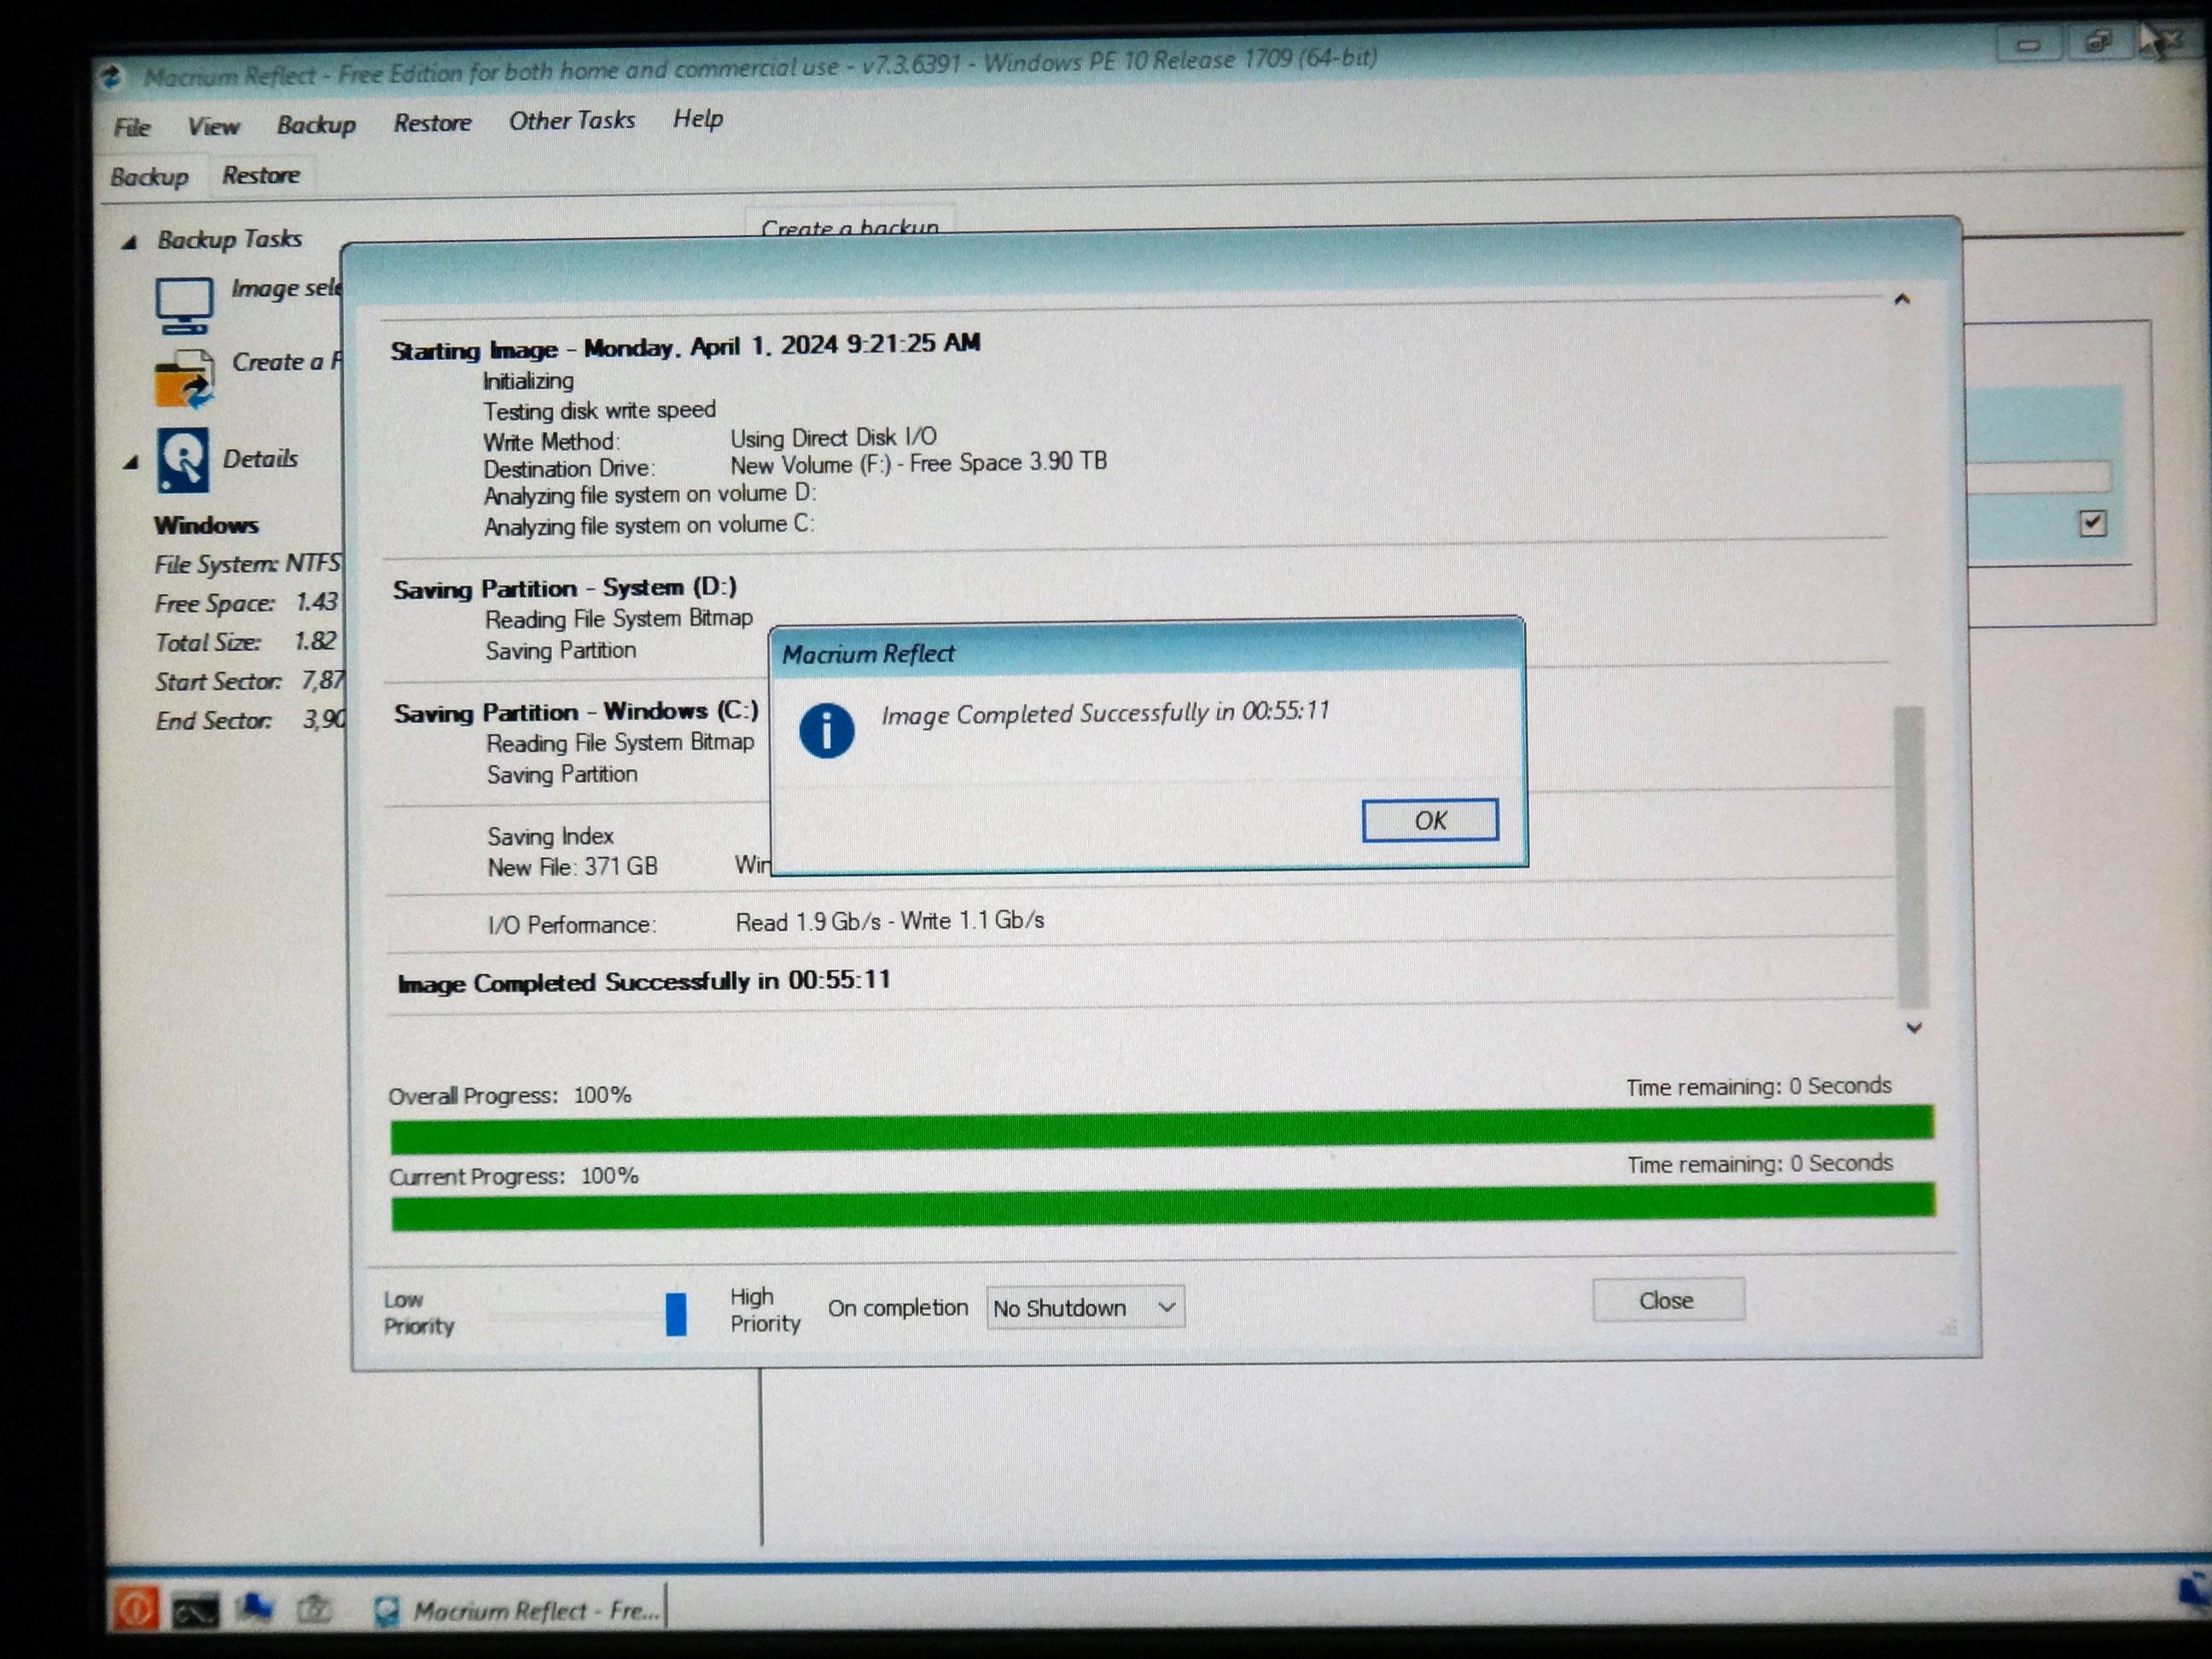Open the Help menu
Screen dimensions: 2212x1659
pyautogui.click(x=698, y=118)
